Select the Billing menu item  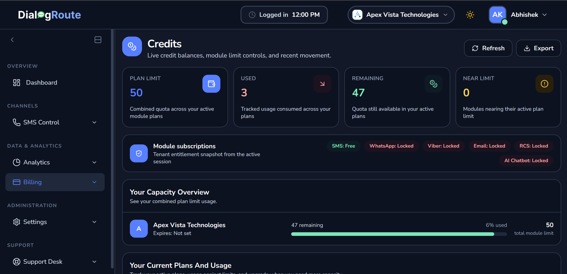click(55, 182)
